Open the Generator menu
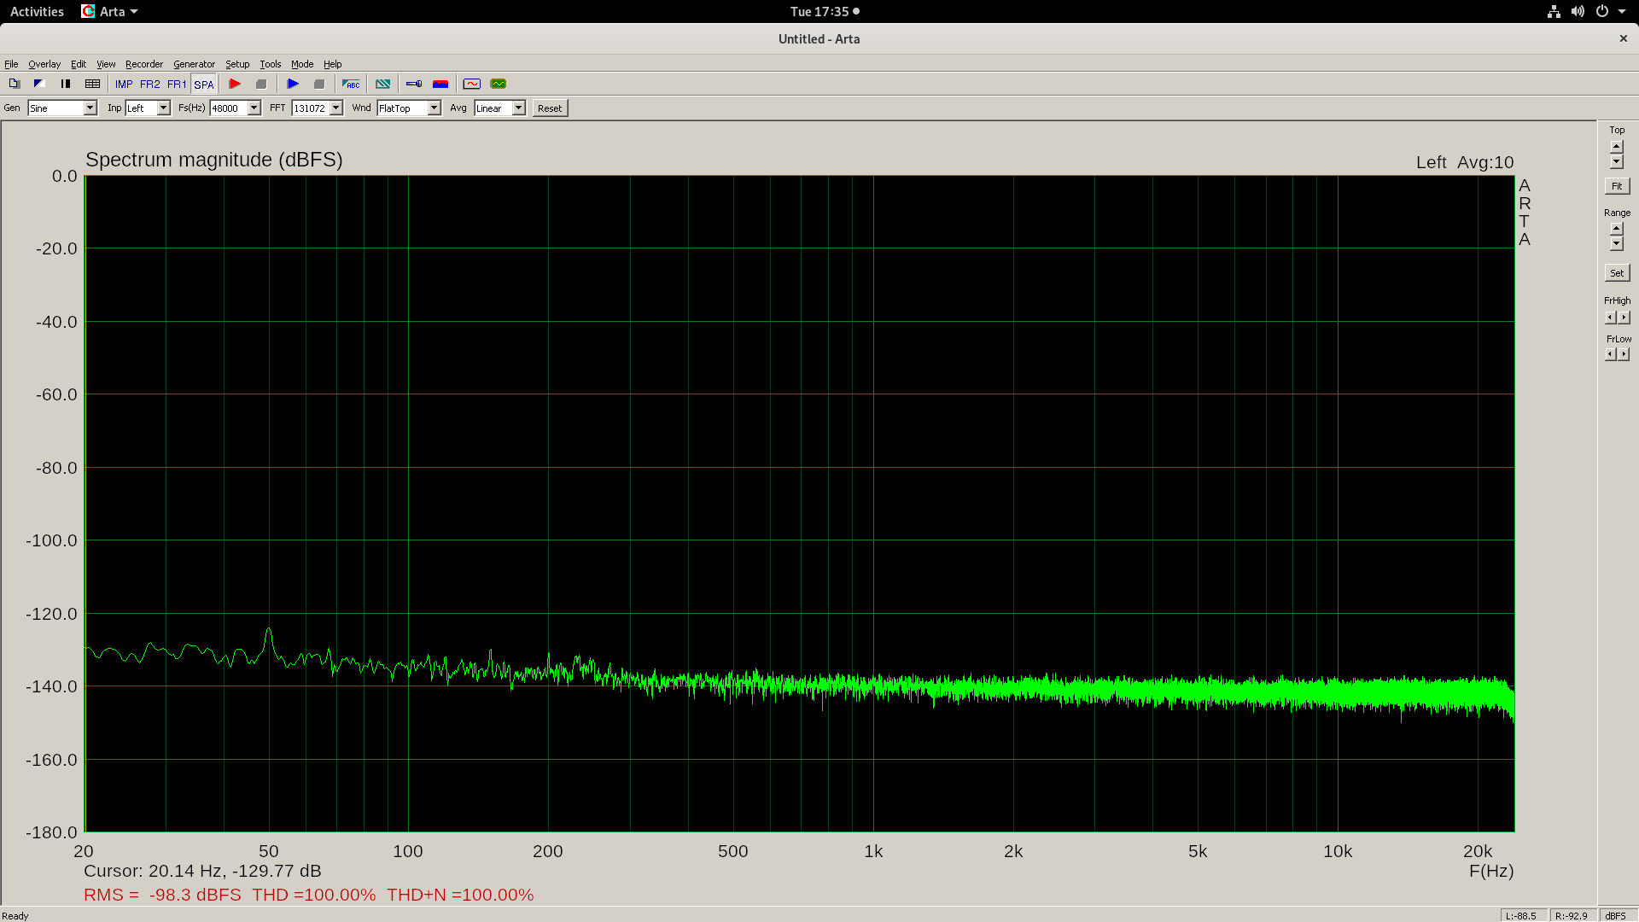Image resolution: width=1639 pixels, height=922 pixels. click(194, 64)
